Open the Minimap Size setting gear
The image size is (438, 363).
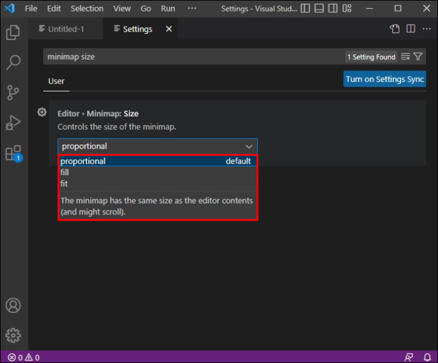(42, 112)
